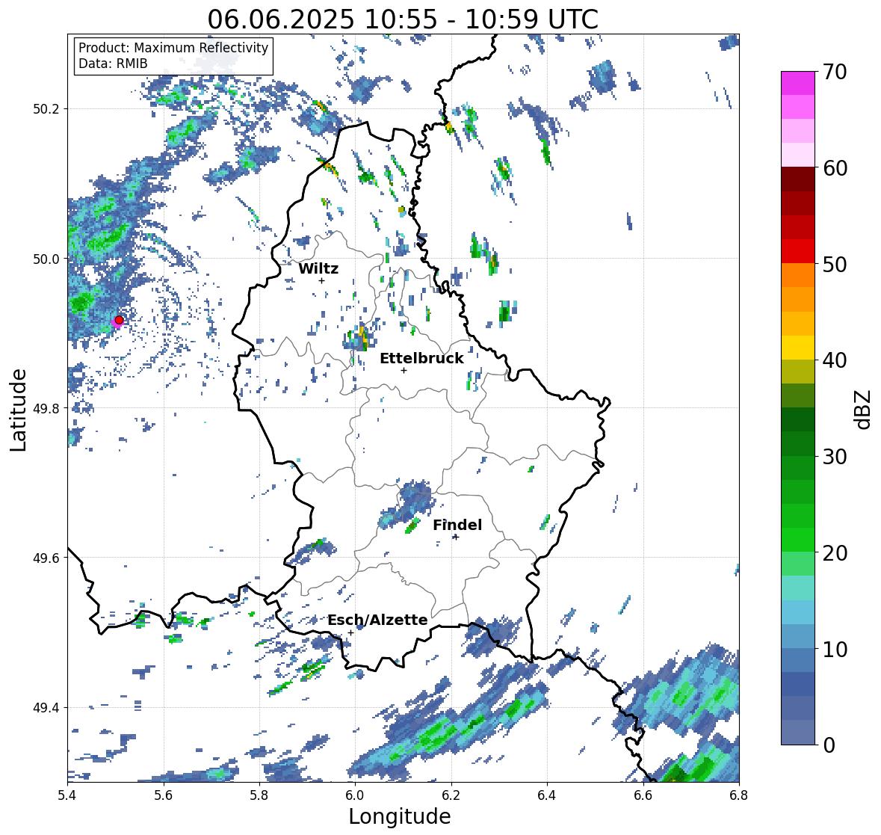The image size is (881, 835).
Task: Click the Latitude axis label
Action: [18, 410]
